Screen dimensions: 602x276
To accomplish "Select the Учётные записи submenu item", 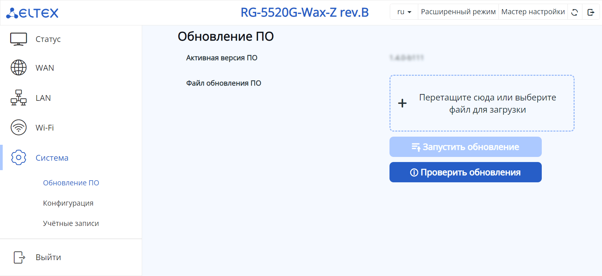I will [71, 224].
